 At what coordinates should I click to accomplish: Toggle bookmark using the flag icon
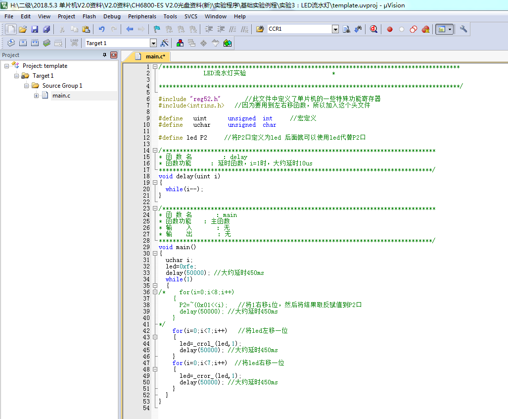157,29
